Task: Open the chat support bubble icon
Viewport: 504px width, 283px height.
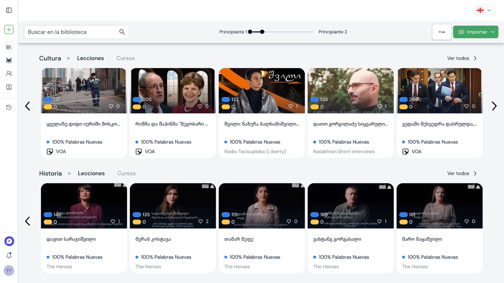Action: click(9, 241)
